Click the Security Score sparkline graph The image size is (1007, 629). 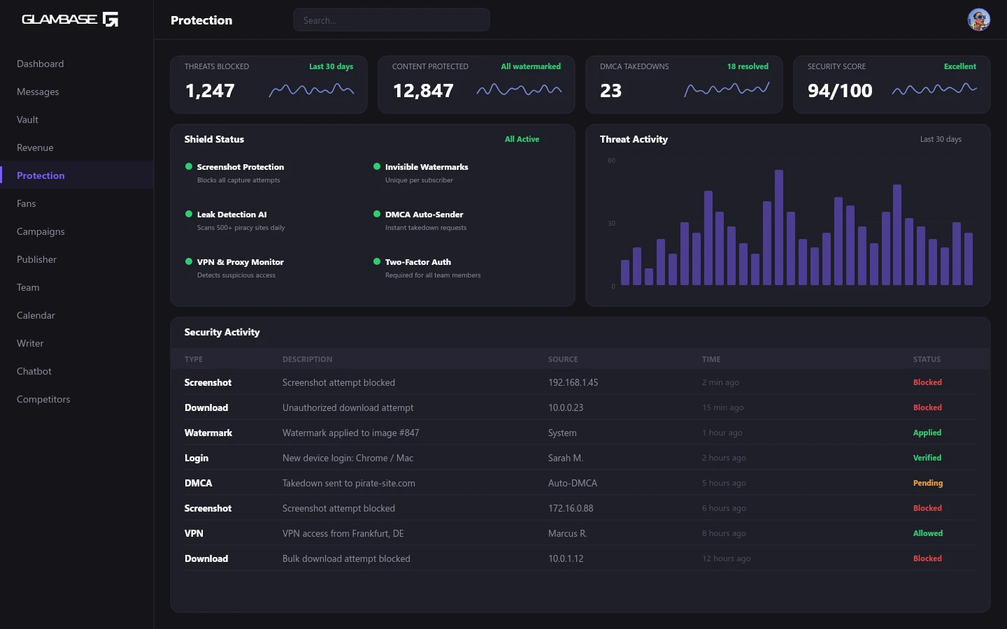pyautogui.click(x=934, y=89)
